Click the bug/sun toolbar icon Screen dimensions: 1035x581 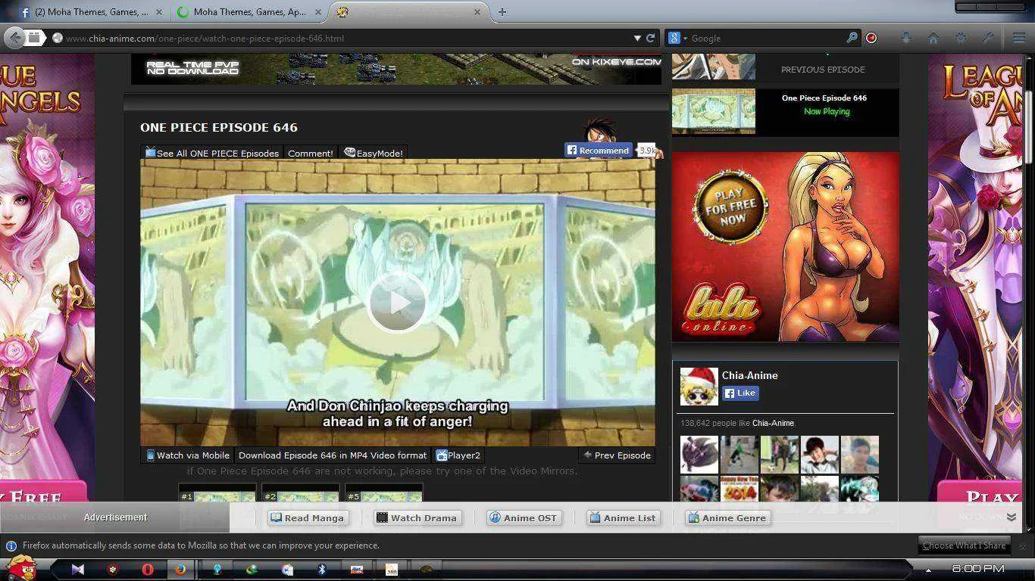click(961, 38)
